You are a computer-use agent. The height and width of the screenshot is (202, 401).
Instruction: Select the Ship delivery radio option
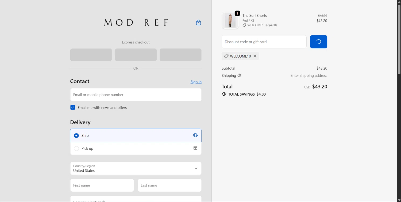tap(76, 136)
